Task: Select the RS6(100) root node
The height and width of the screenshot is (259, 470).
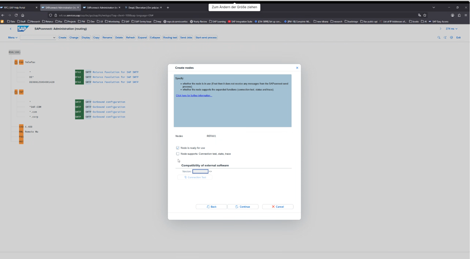Action: [x=14, y=52]
